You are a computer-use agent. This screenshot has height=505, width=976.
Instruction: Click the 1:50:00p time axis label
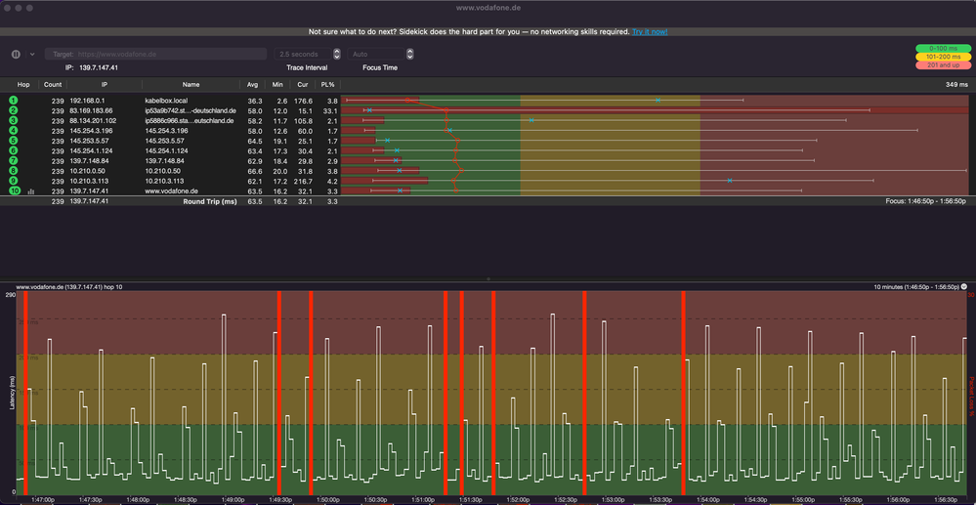[x=327, y=499]
